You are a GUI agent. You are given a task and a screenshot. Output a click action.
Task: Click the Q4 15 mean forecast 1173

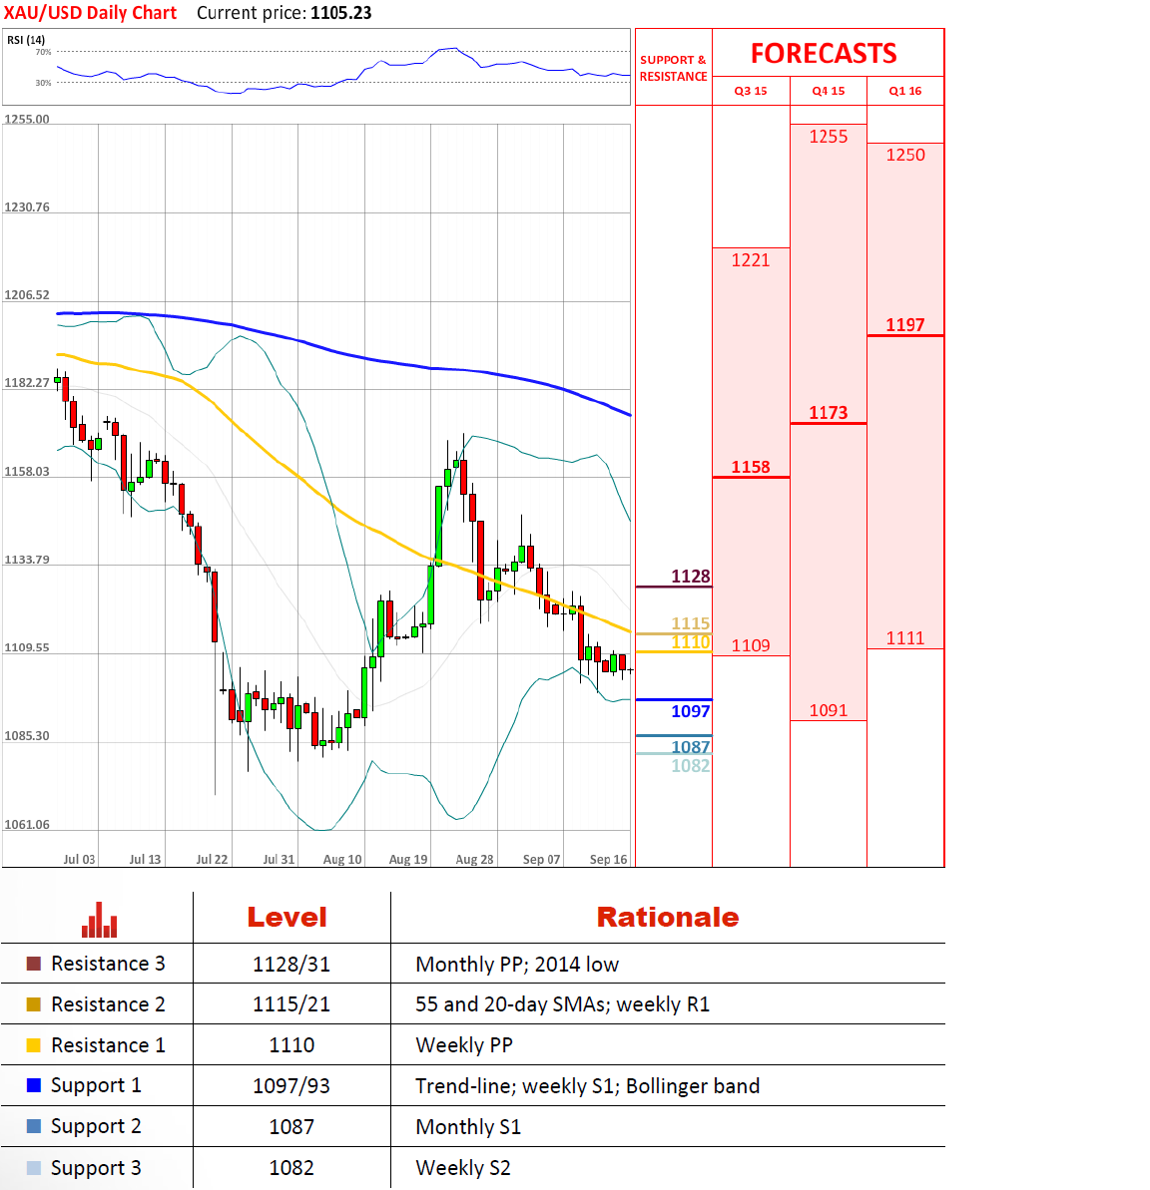pos(828,413)
